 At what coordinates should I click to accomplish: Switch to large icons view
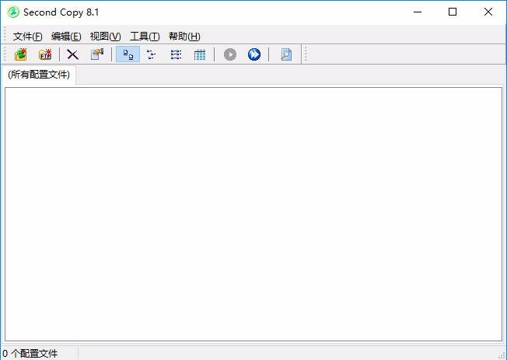pos(128,54)
